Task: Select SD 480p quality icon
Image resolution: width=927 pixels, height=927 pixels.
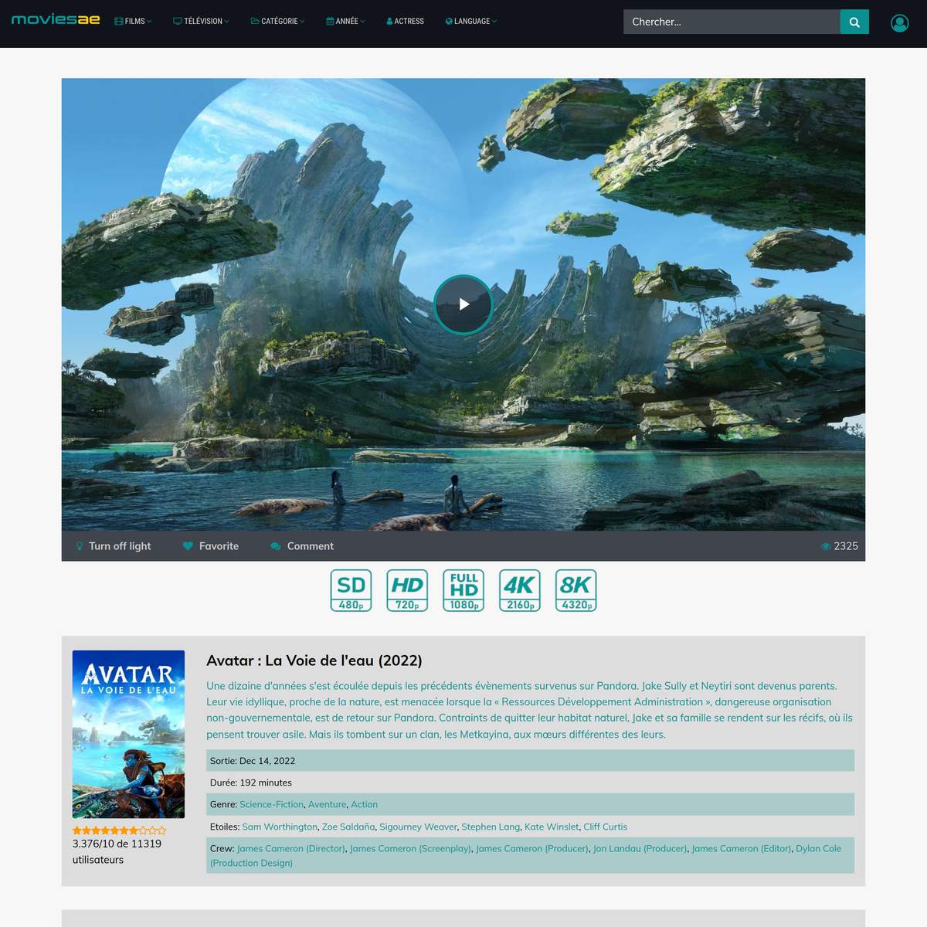Action: click(x=351, y=591)
